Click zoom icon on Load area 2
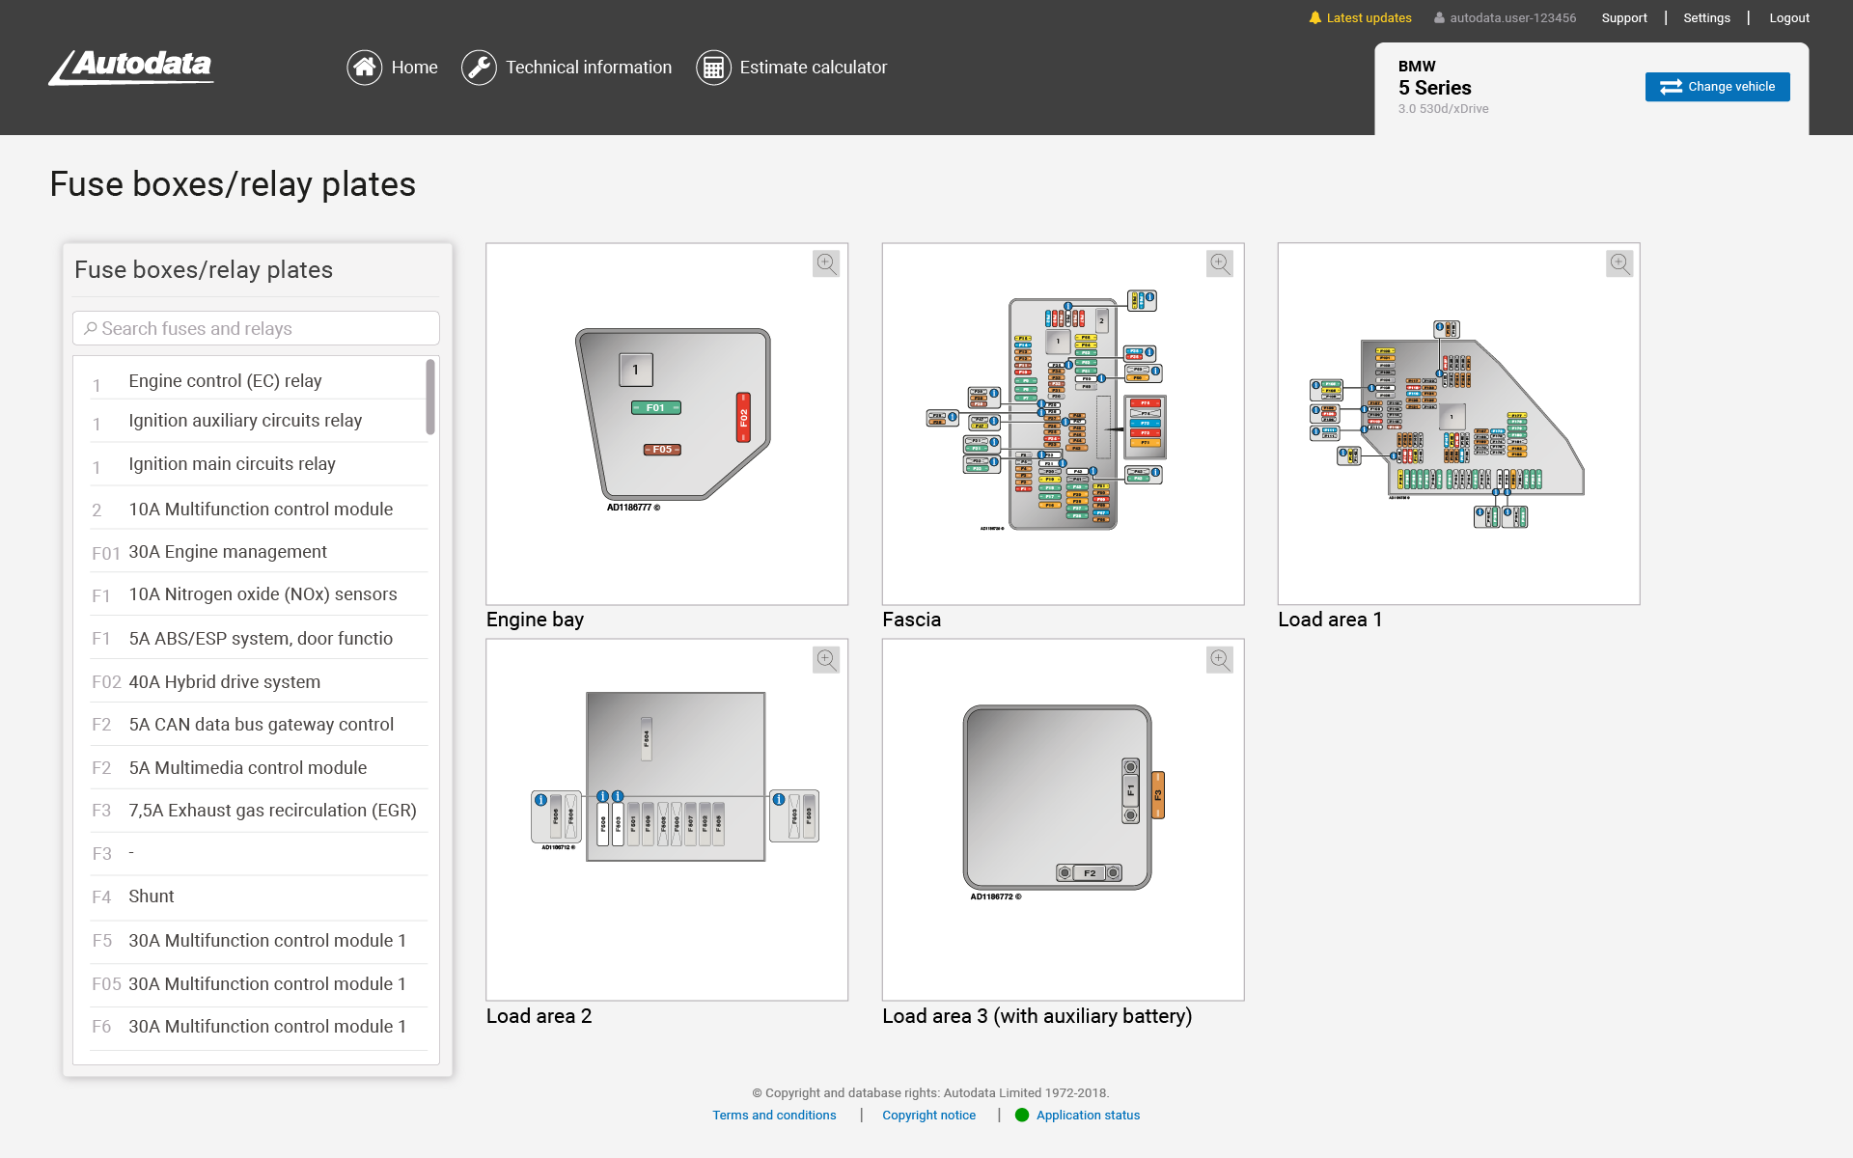The width and height of the screenshot is (1853, 1158). pos(826,660)
